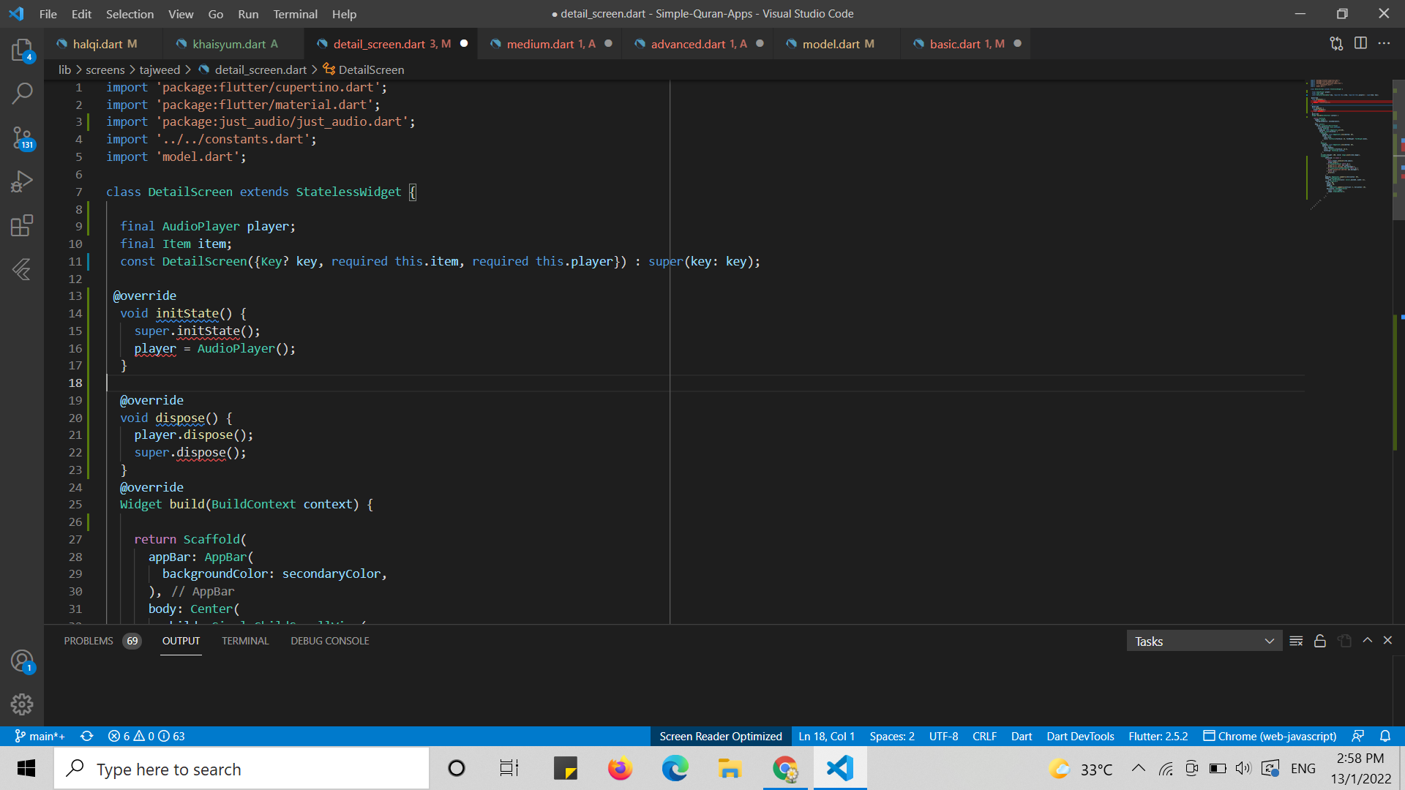
Task: Open Google Chrome from the taskbar
Action: click(x=785, y=769)
